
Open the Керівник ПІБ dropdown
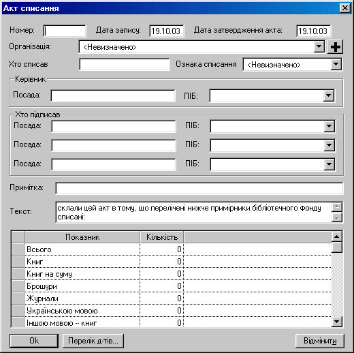coord(328,95)
